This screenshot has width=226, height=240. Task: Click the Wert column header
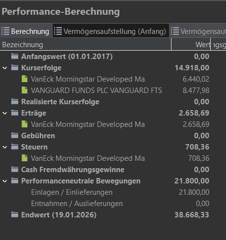pyautogui.click(x=191, y=45)
